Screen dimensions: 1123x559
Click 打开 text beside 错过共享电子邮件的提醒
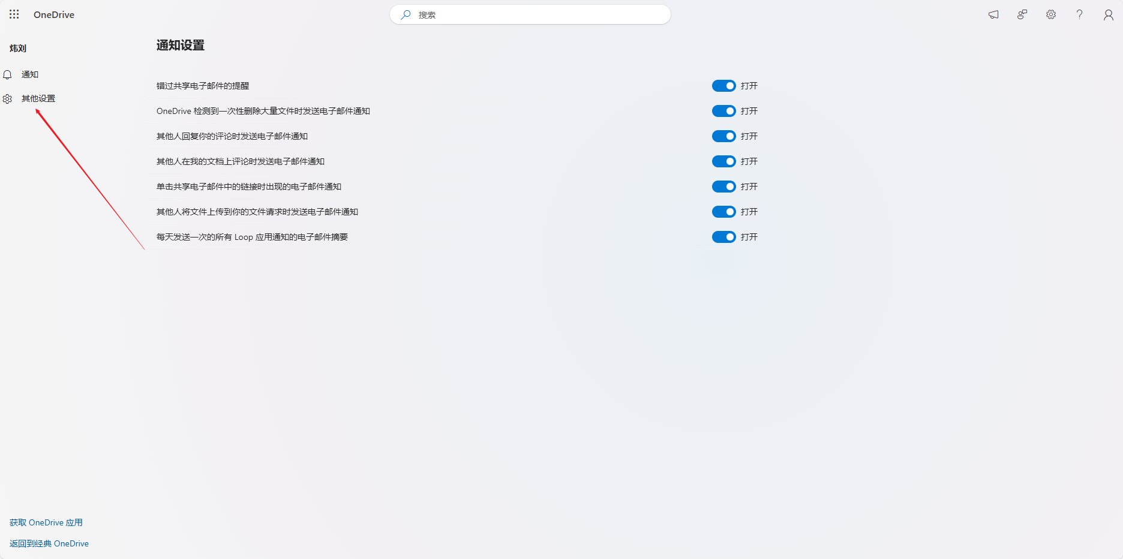(x=749, y=86)
